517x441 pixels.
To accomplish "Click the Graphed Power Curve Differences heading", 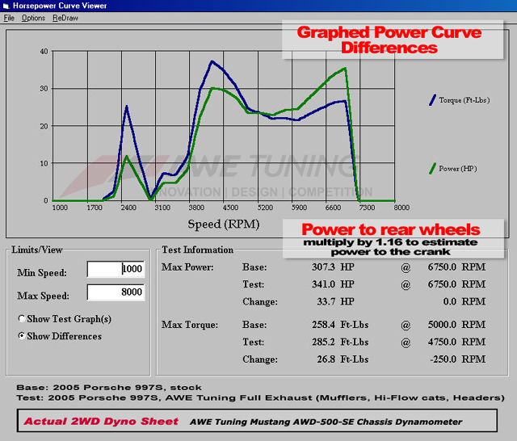I will (389, 40).
